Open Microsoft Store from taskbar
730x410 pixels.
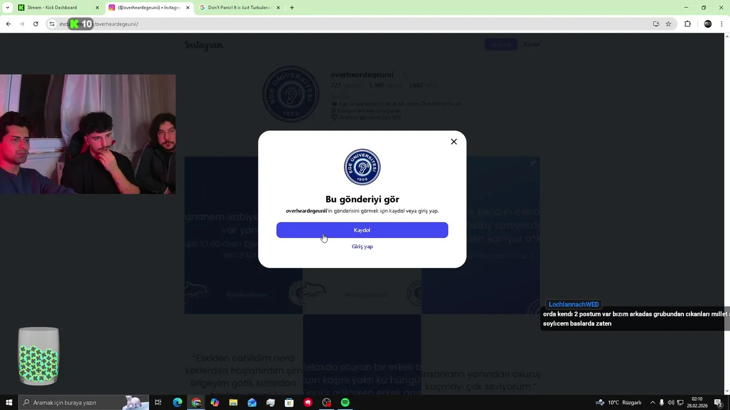point(289,403)
